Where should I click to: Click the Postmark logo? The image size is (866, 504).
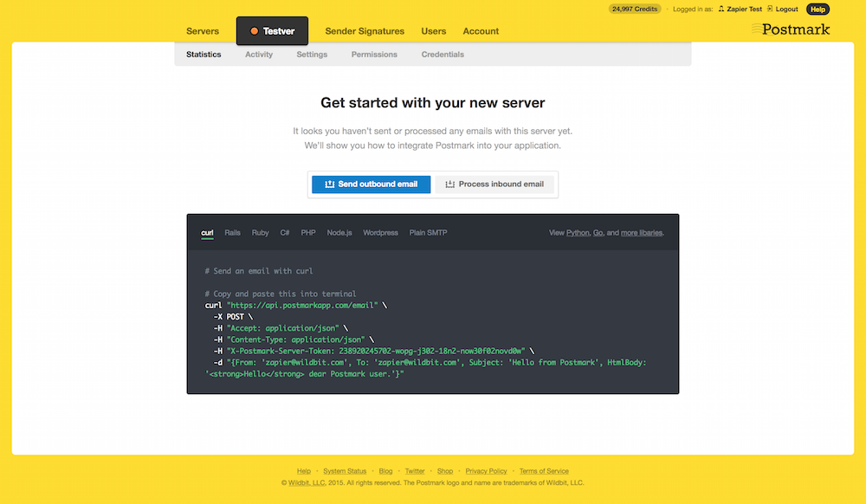pos(791,29)
